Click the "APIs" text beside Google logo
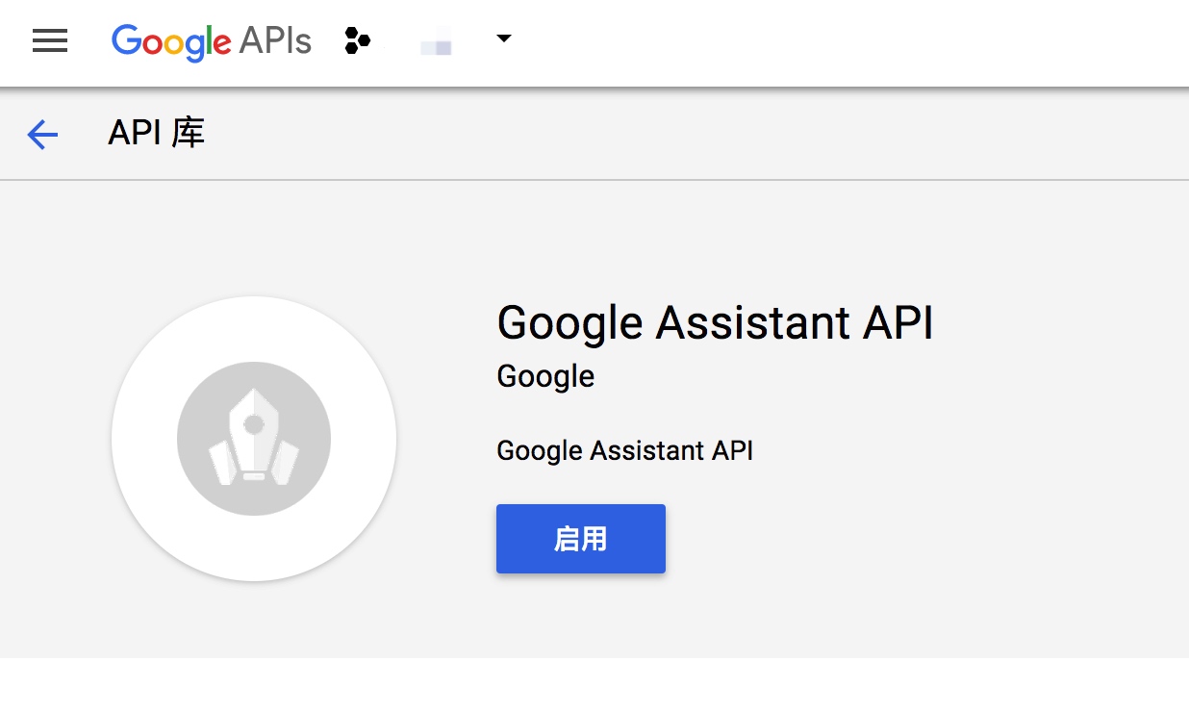Viewport: 1189px width, 712px height. point(275,40)
